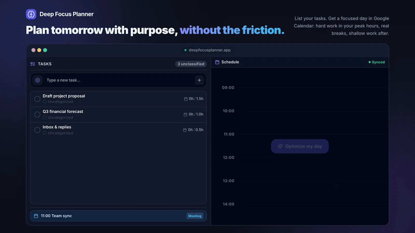Image resolution: width=415 pixels, height=233 pixels.
Task: Click the 13:00 time label
Action: tap(229, 181)
